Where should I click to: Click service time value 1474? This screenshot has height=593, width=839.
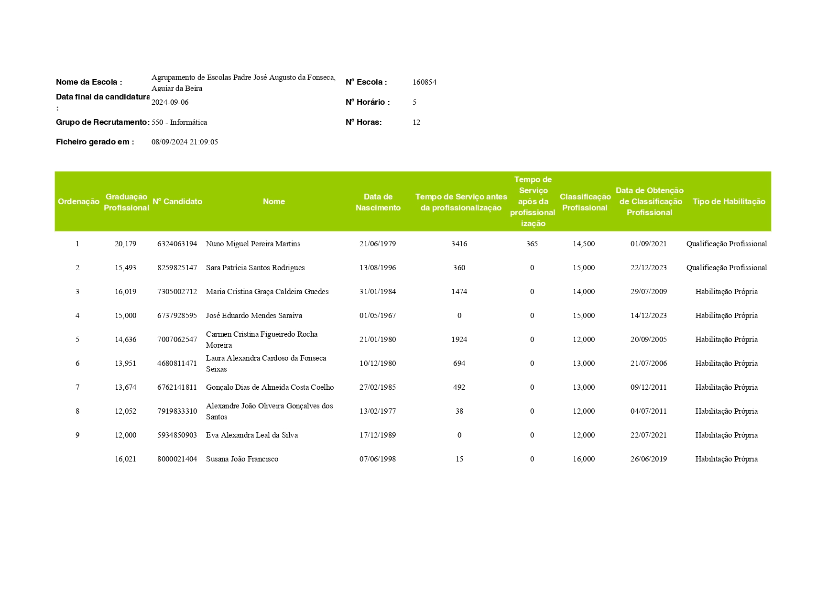tap(459, 292)
